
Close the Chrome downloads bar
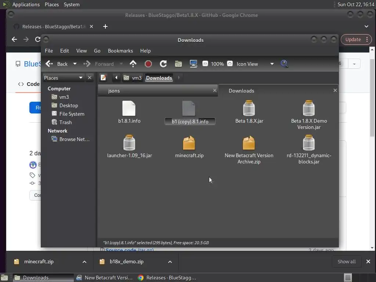[x=368, y=261]
